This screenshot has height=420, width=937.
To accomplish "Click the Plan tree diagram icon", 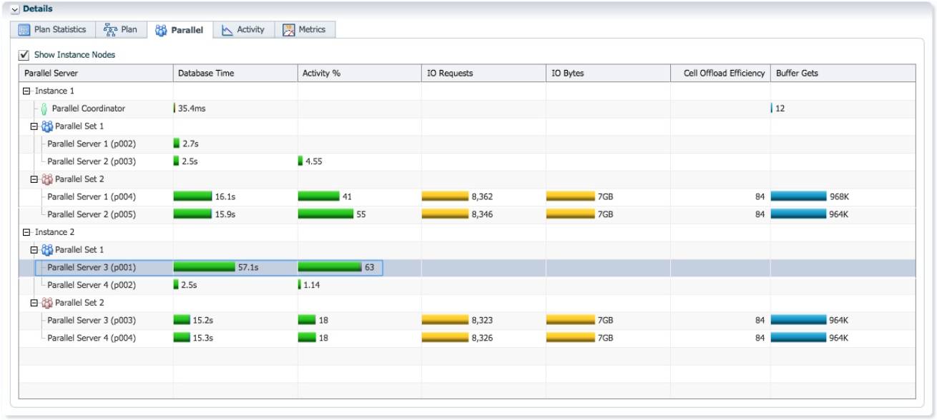I will click(110, 30).
